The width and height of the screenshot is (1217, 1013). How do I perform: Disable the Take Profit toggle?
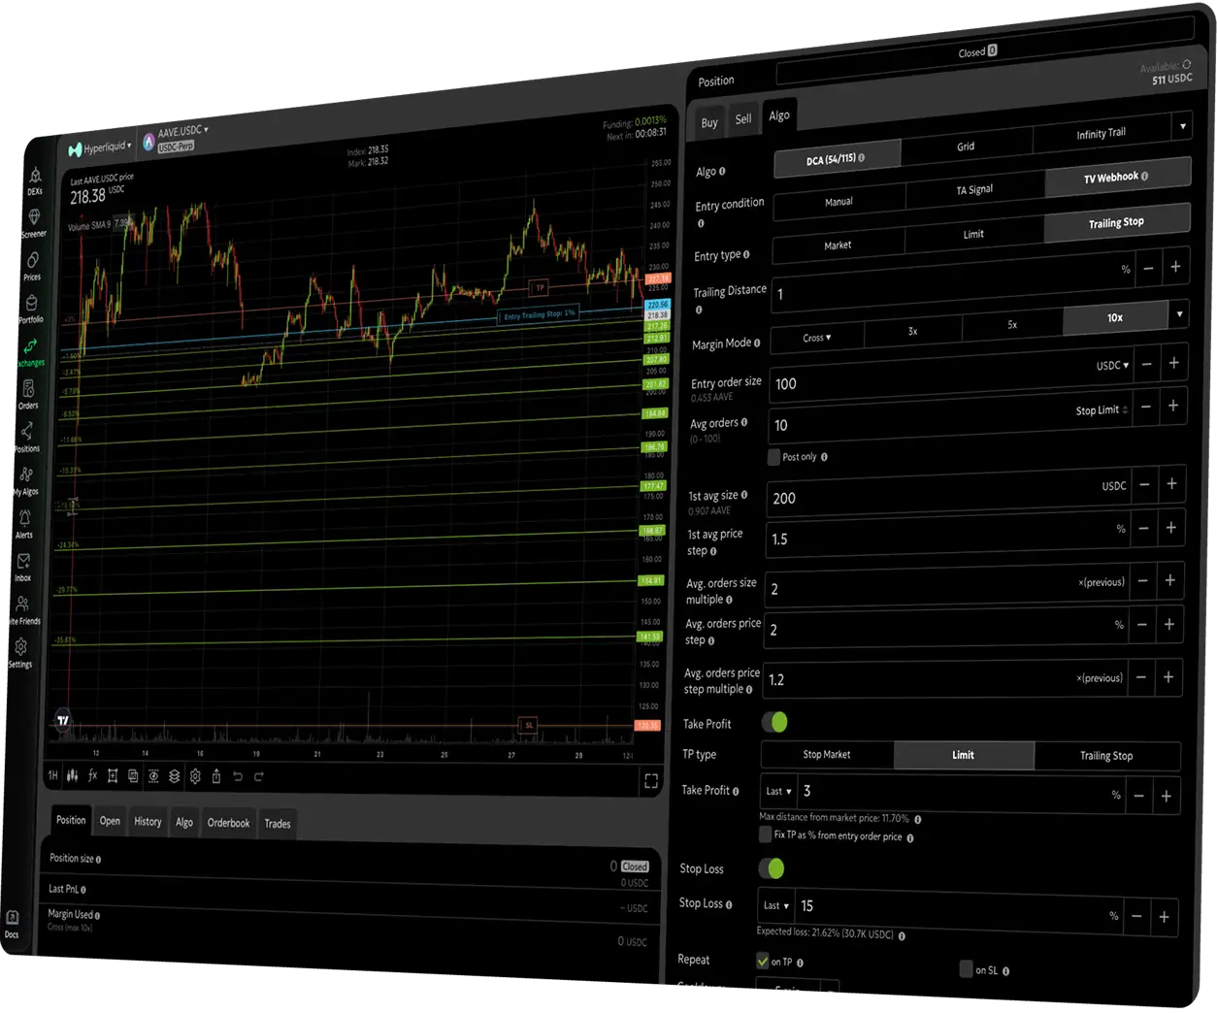[774, 722]
